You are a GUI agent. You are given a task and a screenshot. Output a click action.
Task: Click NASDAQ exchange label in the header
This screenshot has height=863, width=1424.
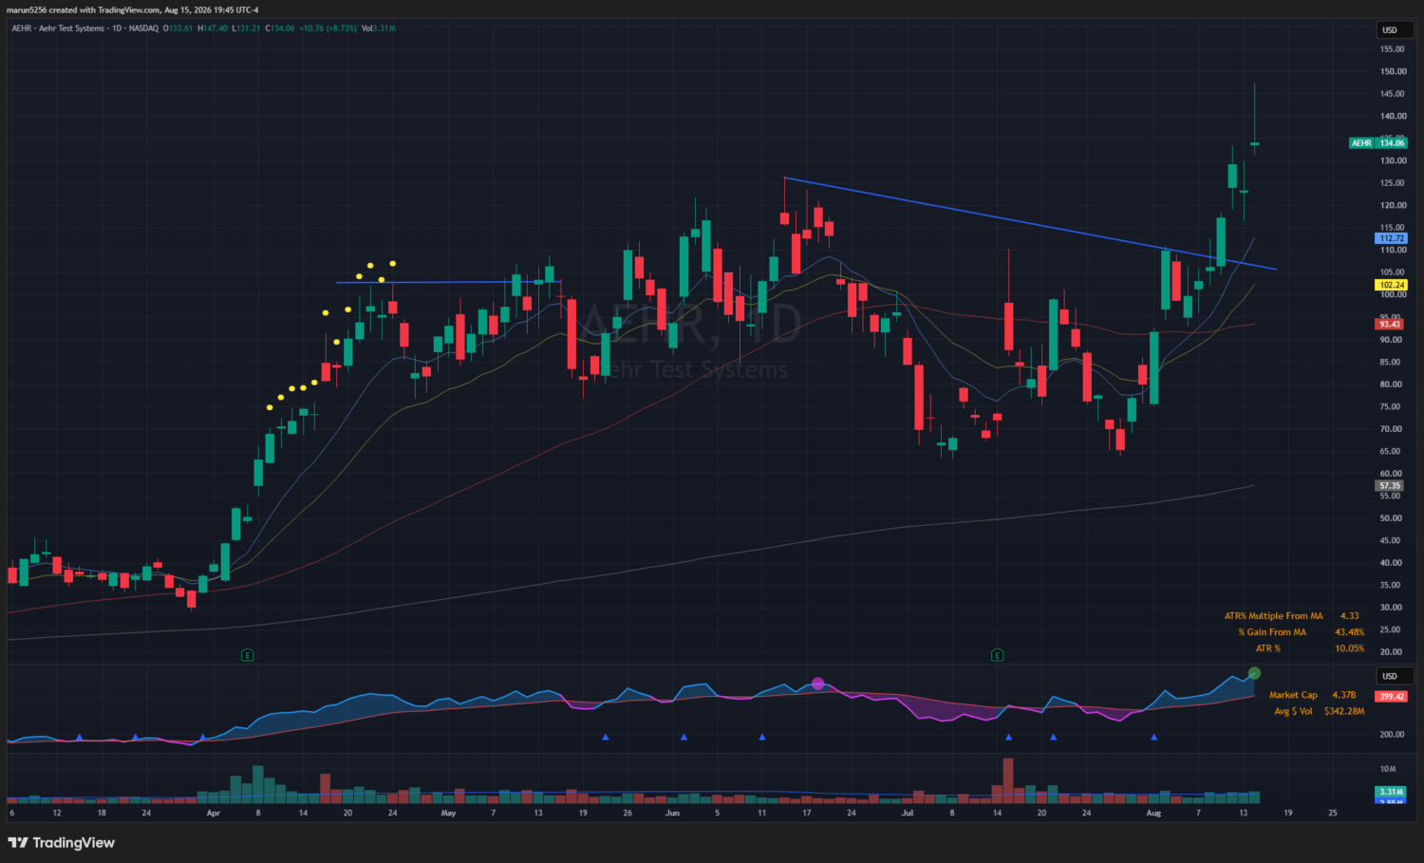pyautogui.click(x=143, y=28)
